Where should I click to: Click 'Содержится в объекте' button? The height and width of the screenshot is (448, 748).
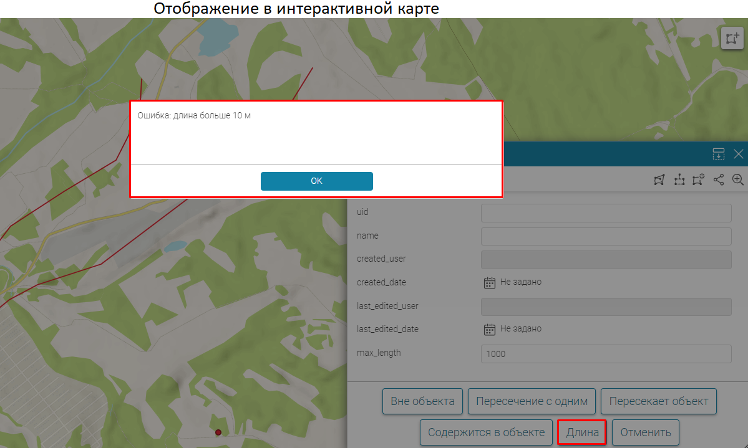click(486, 432)
